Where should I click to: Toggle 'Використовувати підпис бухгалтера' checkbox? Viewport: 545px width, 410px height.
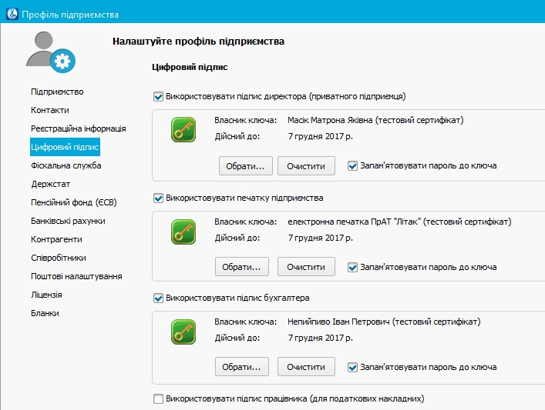tap(159, 298)
